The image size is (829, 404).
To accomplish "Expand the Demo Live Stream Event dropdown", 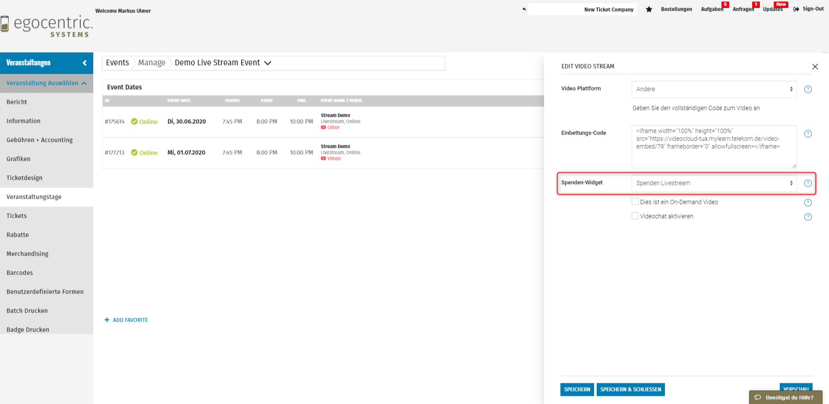I will [x=268, y=63].
